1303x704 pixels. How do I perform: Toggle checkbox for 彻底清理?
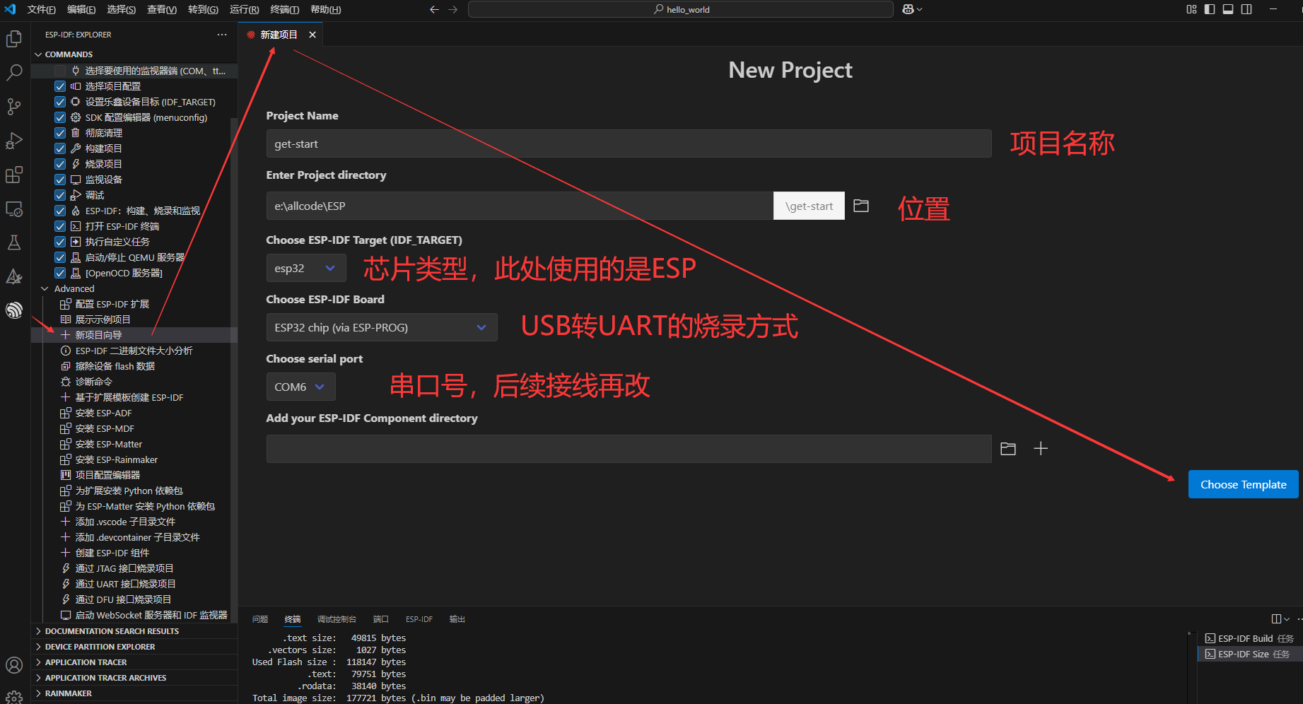[60, 133]
